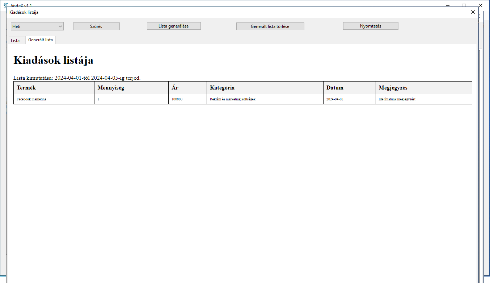This screenshot has width=490, height=283.
Task: Delete the list with Generált lista törlése
Action: click(270, 26)
